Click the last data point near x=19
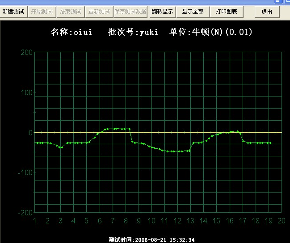This screenshot has width=290, height=243. [x=270, y=143]
